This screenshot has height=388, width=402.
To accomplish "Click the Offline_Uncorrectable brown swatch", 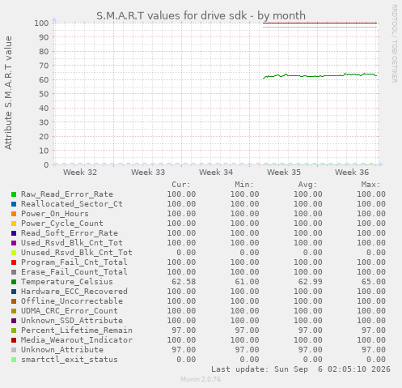I will 14,301.
